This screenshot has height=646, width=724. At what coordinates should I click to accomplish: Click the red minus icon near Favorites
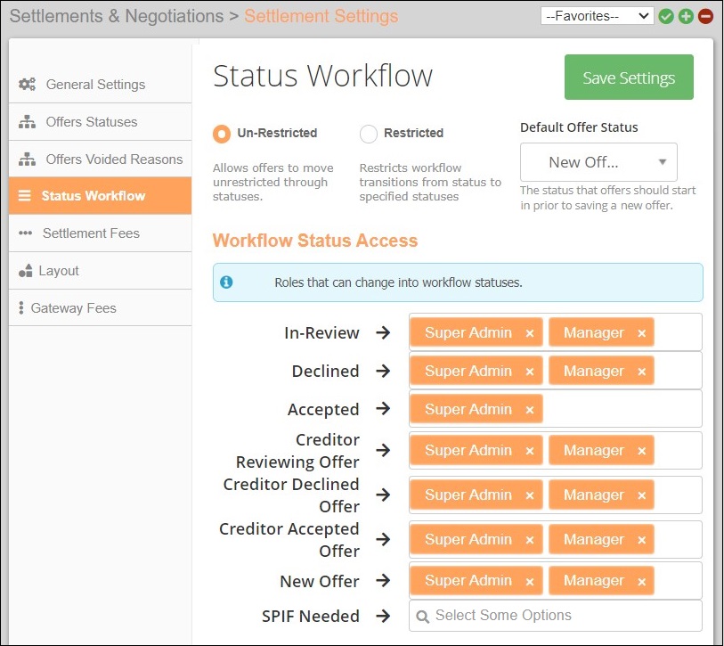(x=705, y=16)
